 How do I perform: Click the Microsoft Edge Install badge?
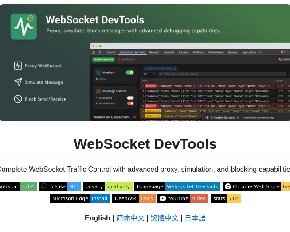pos(80,198)
